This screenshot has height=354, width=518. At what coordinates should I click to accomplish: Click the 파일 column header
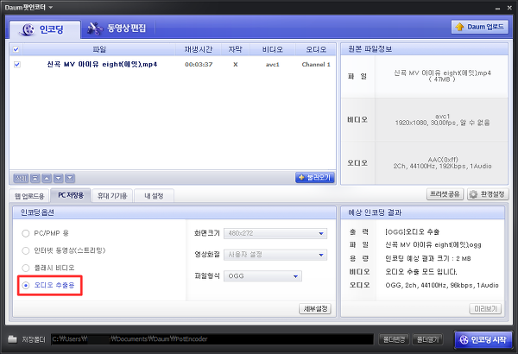tap(99, 49)
